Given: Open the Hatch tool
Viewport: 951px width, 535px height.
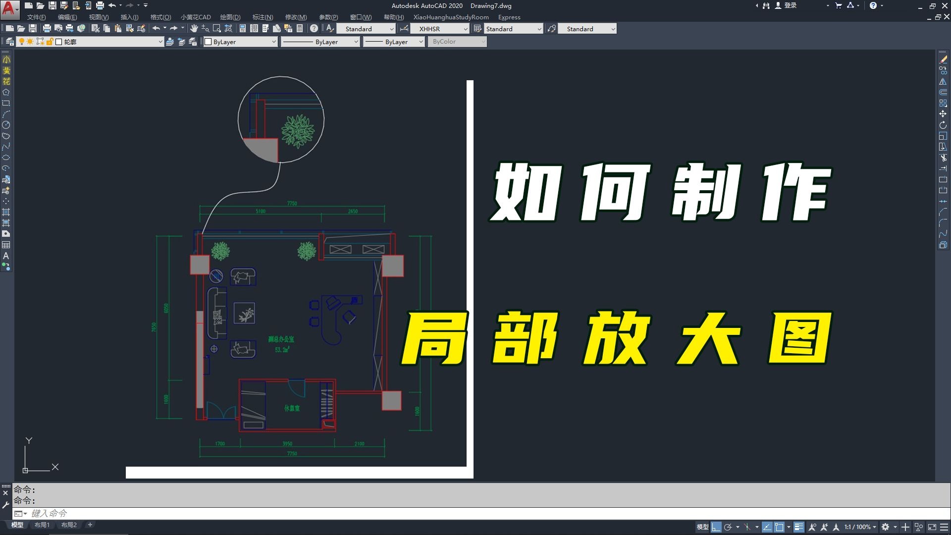Looking at the screenshot, I should coord(6,212).
